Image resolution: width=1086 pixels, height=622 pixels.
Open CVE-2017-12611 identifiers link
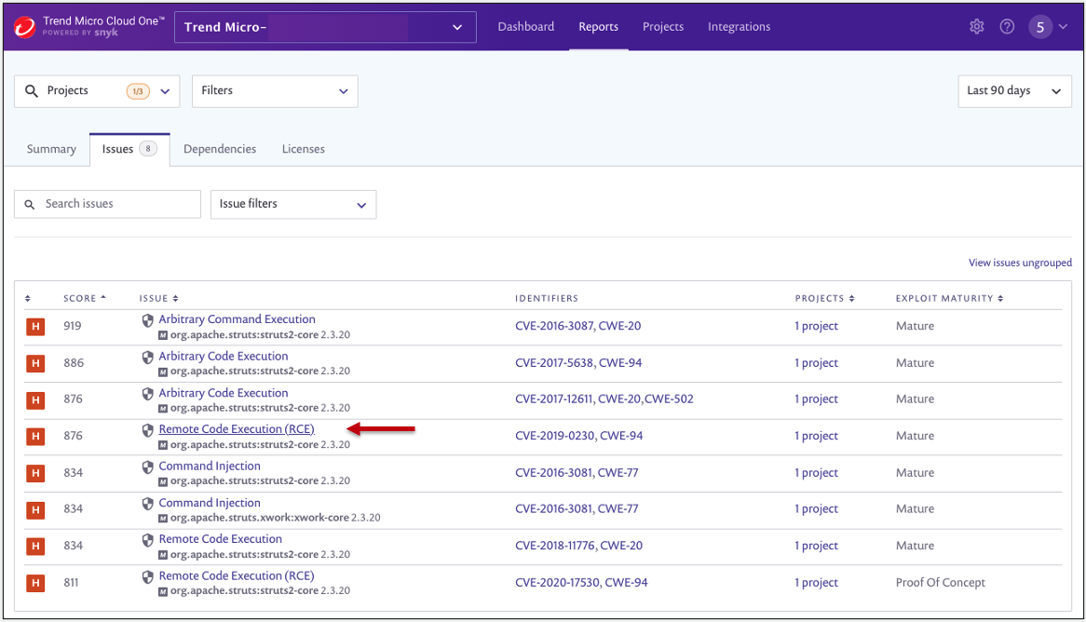pyautogui.click(x=604, y=399)
